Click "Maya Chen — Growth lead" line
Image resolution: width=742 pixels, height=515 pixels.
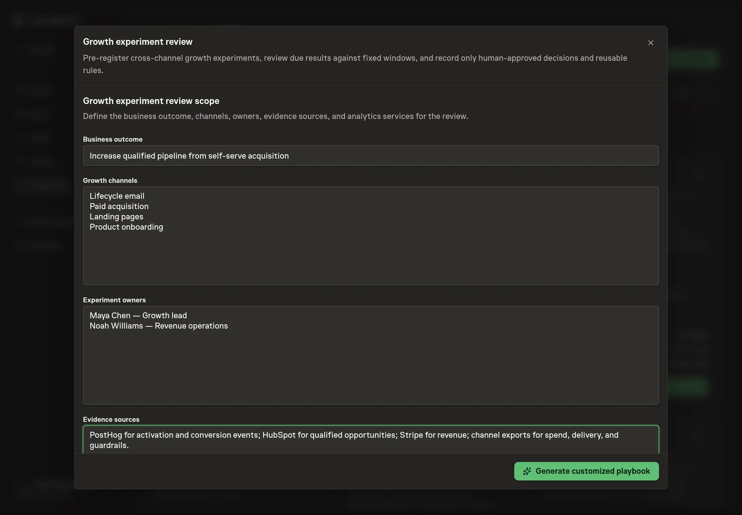click(138, 315)
